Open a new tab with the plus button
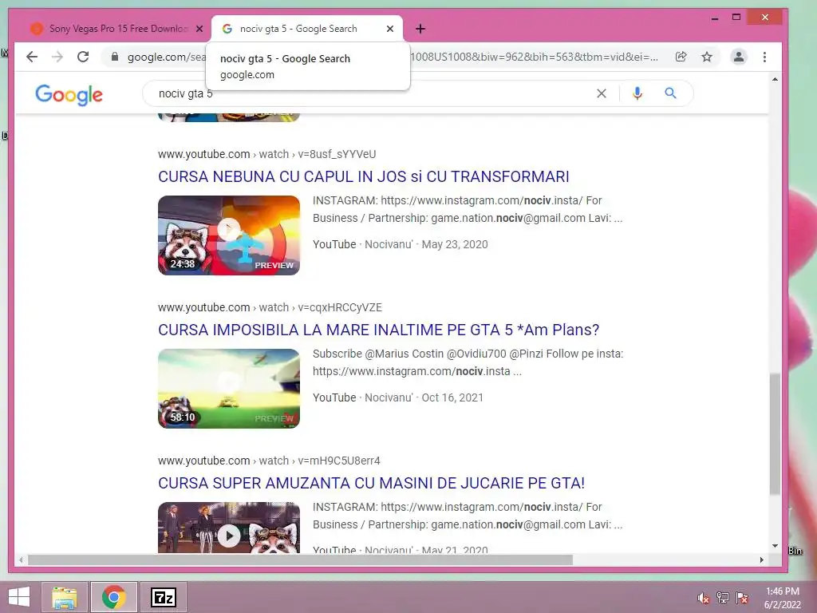817x613 pixels. (420, 29)
